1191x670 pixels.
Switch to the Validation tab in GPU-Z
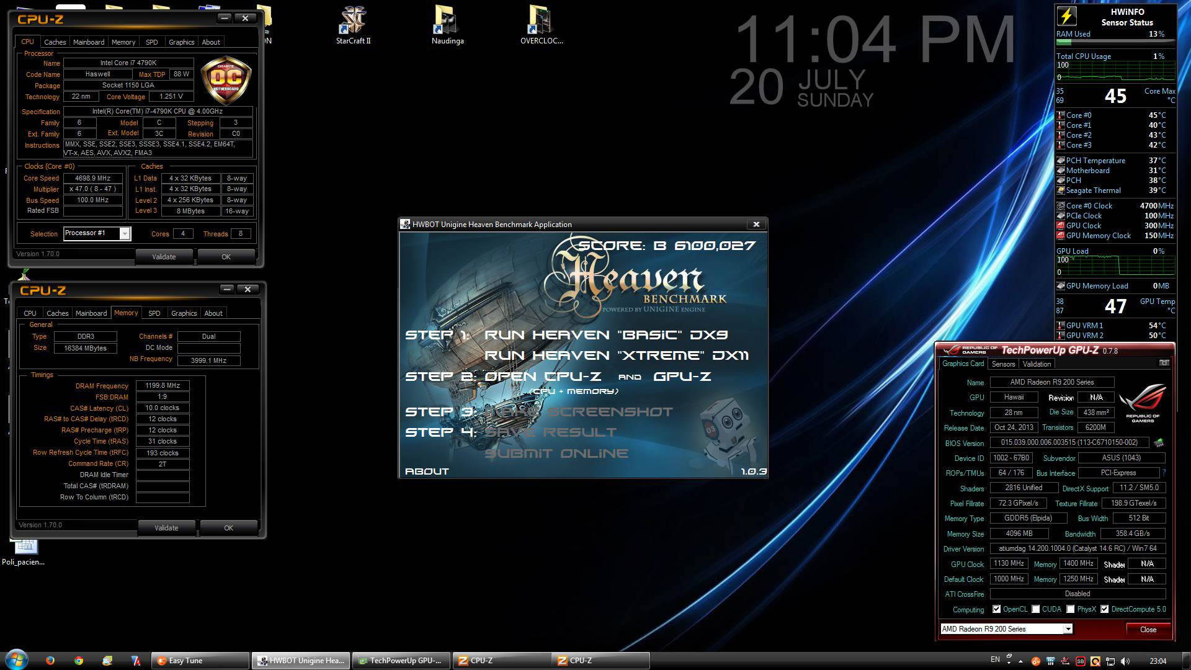click(1037, 364)
